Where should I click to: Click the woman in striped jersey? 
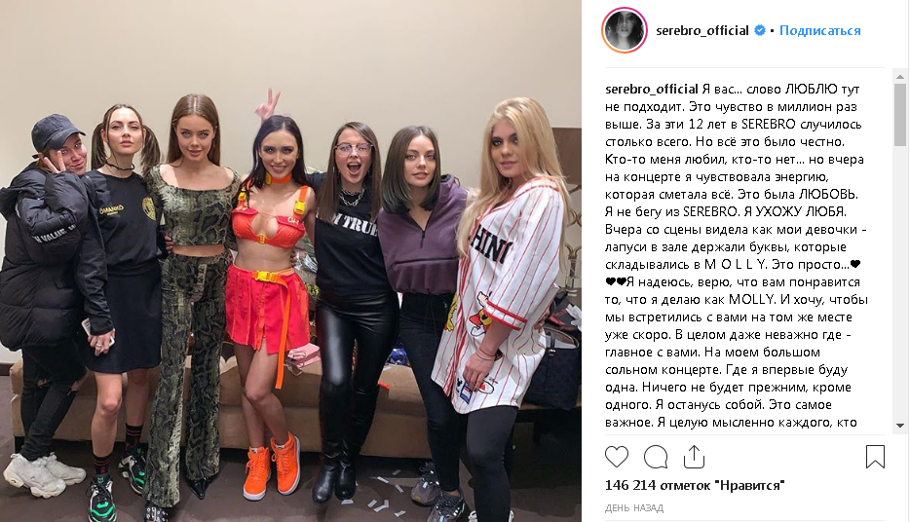(499, 302)
